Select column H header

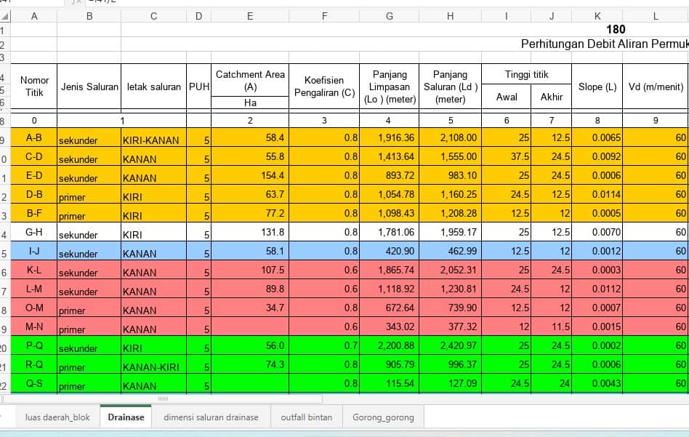pos(450,16)
